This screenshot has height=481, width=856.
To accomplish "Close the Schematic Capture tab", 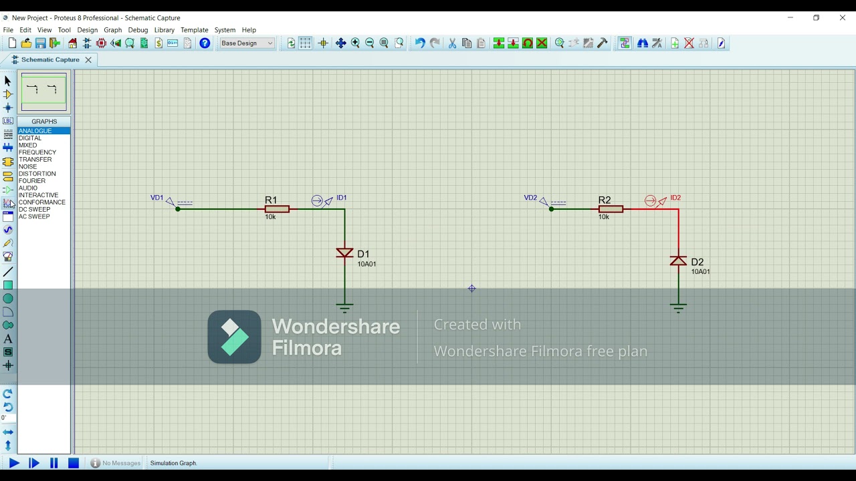I will 88,59.
